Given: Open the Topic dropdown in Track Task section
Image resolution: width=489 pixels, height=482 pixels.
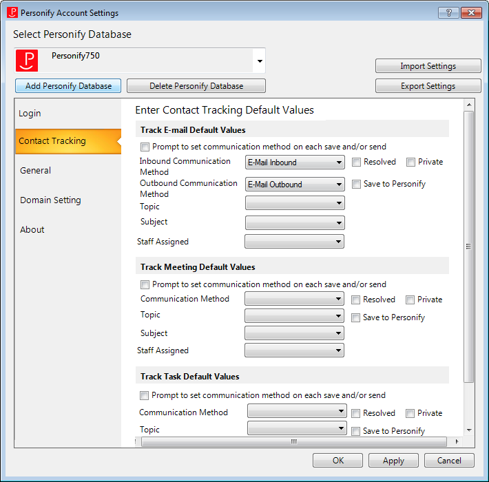Looking at the screenshot, I should click(x=298, y=428).
